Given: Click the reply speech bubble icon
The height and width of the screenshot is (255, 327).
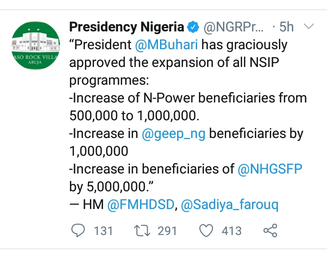Looking at the screenshot, I should pos(78,230).
